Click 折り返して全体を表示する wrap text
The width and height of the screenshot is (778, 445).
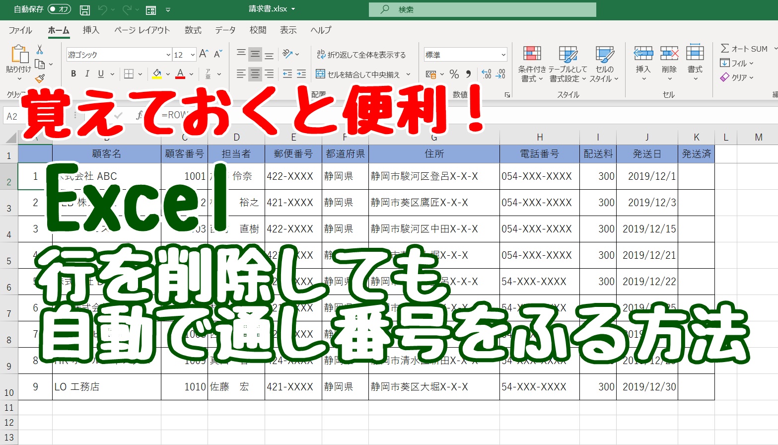pyautogui.click(x=361, y=55)
